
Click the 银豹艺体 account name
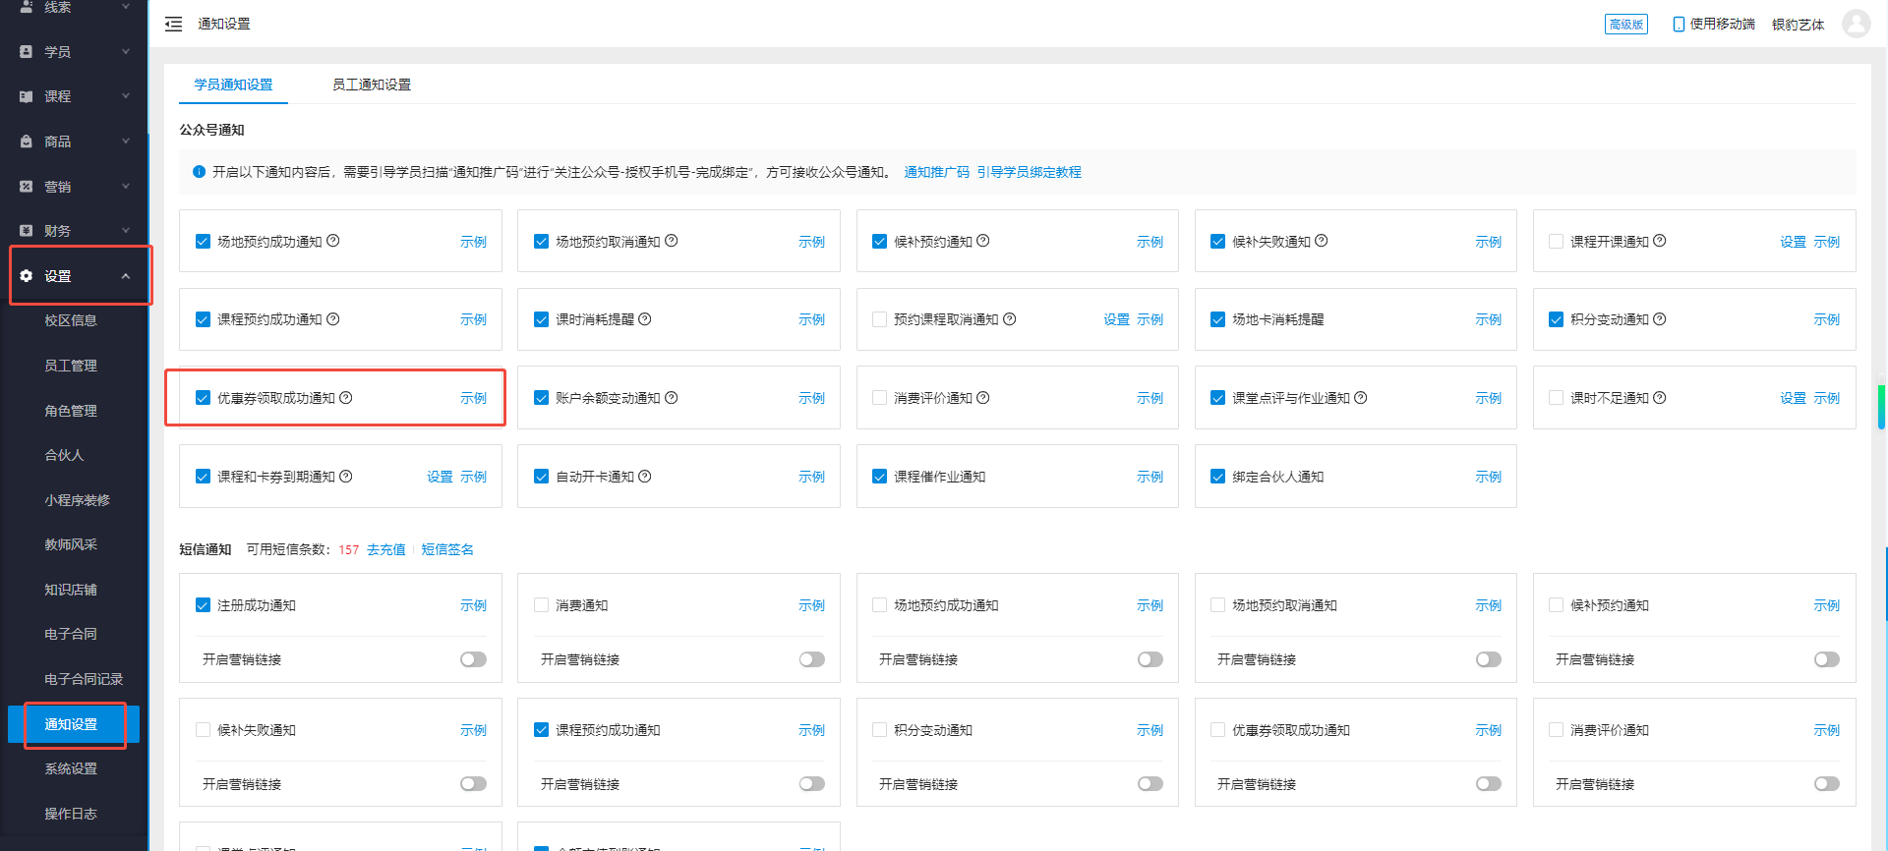coord(1798,25)
